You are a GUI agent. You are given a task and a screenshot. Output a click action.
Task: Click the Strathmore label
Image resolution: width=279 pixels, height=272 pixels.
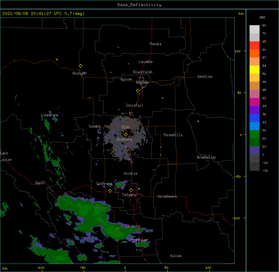167,196
